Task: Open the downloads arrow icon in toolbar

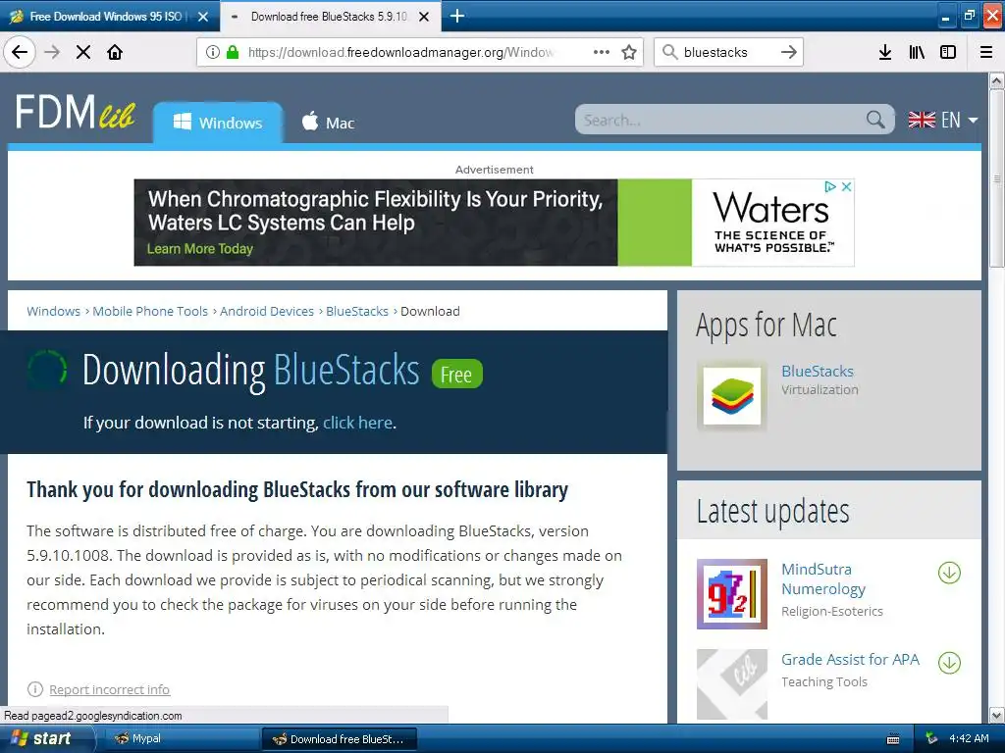Action: coord(885,52)
